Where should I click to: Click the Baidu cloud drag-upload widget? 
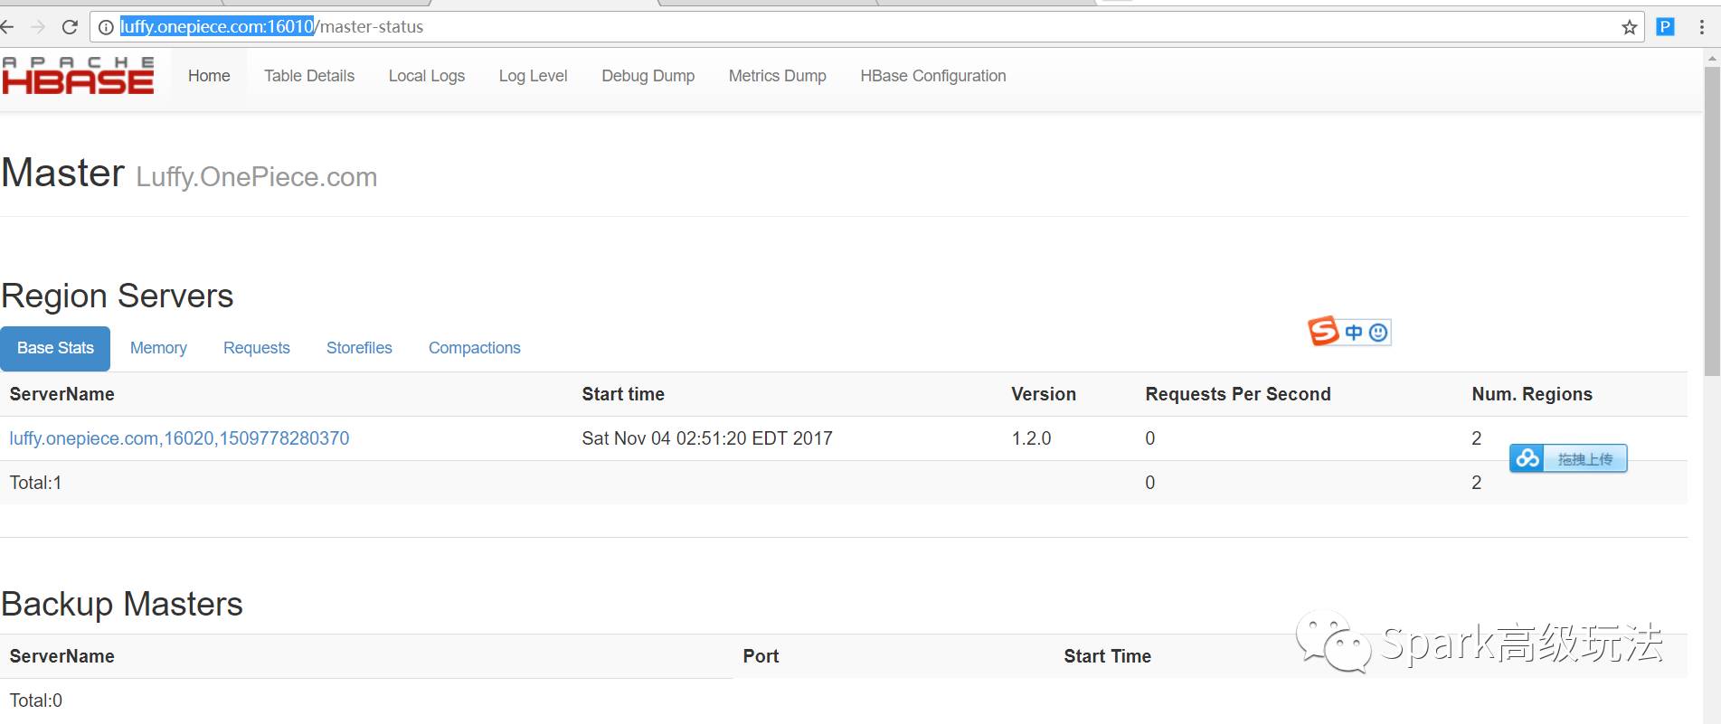(1568, 458)
